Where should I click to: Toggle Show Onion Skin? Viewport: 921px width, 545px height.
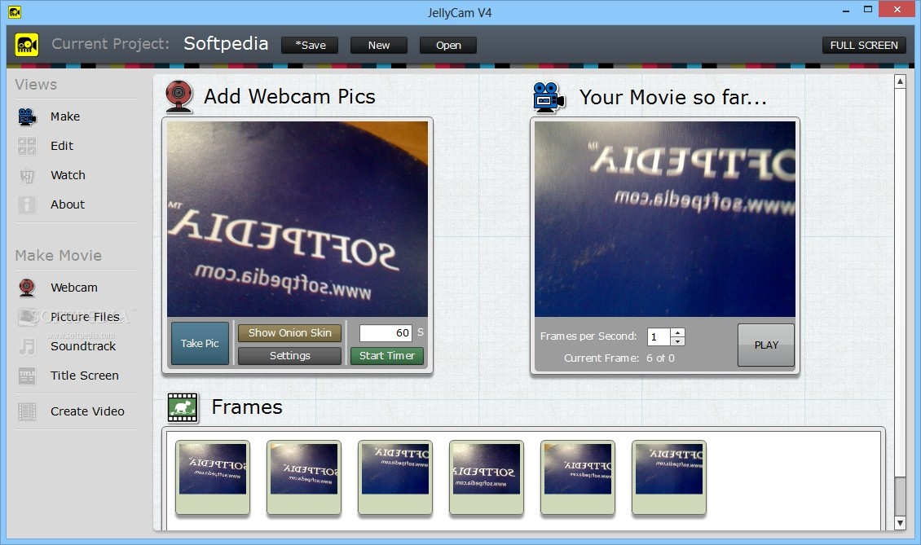289,333
